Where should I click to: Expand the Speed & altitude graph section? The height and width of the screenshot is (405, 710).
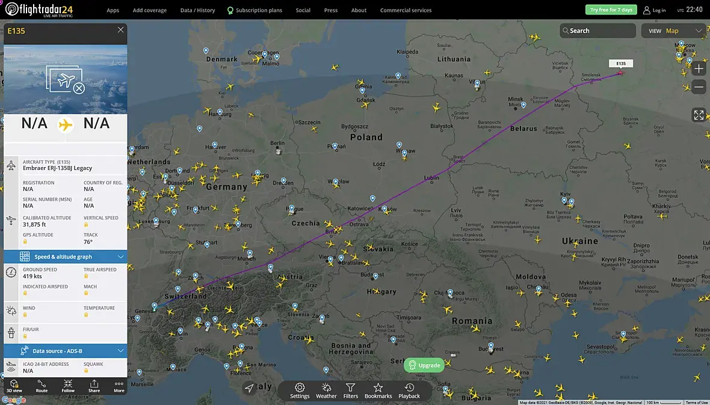[x=66, y=257]
